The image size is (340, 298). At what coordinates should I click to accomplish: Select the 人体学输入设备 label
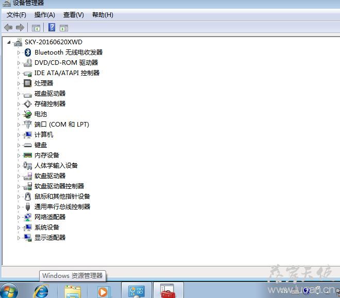click(56, 166)
